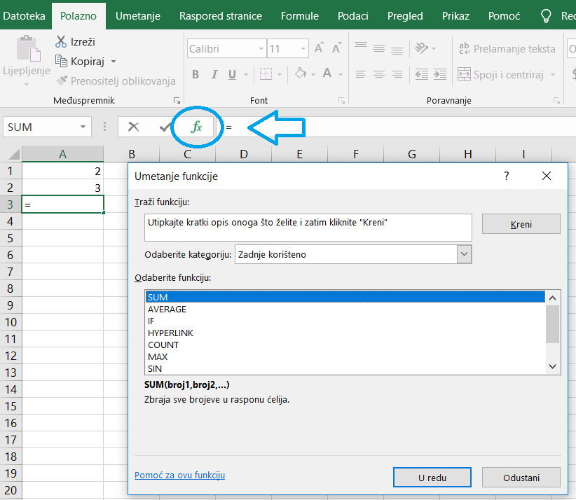Open the Pomoć za ovu funkciju link
576x500 pixels.
[x=179, y=475]
